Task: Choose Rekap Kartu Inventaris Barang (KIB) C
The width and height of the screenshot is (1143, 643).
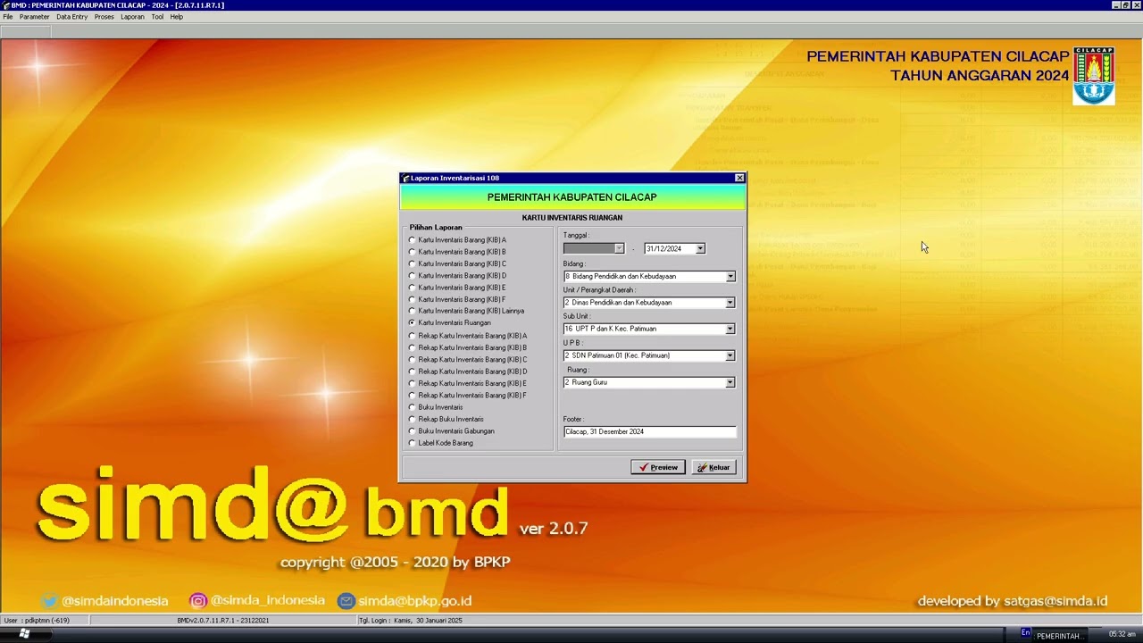Action: (x=468, y=359)
